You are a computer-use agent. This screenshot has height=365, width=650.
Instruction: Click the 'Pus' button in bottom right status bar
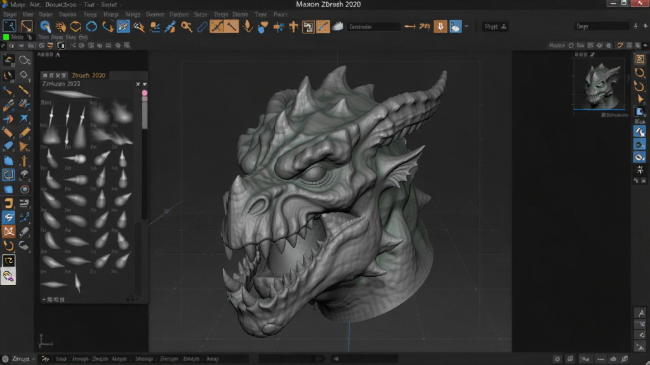point(585,359)
